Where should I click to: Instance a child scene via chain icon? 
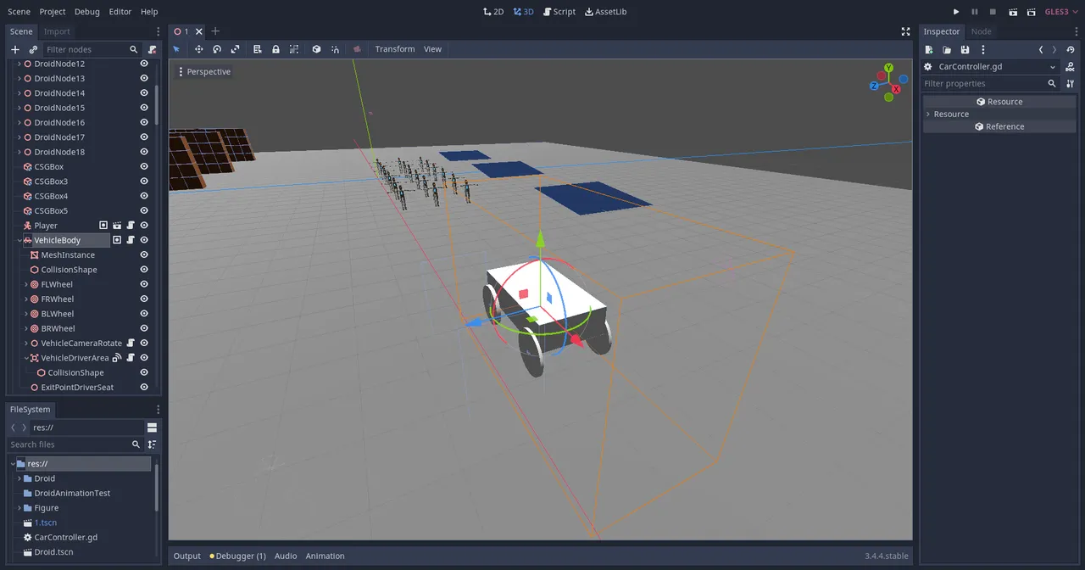pos(32,49)
